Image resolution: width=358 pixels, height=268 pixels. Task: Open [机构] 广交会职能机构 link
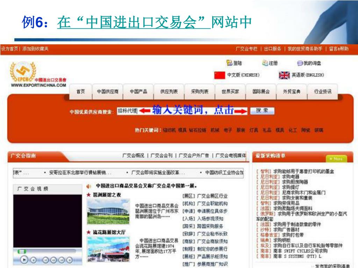click(205, 204)
